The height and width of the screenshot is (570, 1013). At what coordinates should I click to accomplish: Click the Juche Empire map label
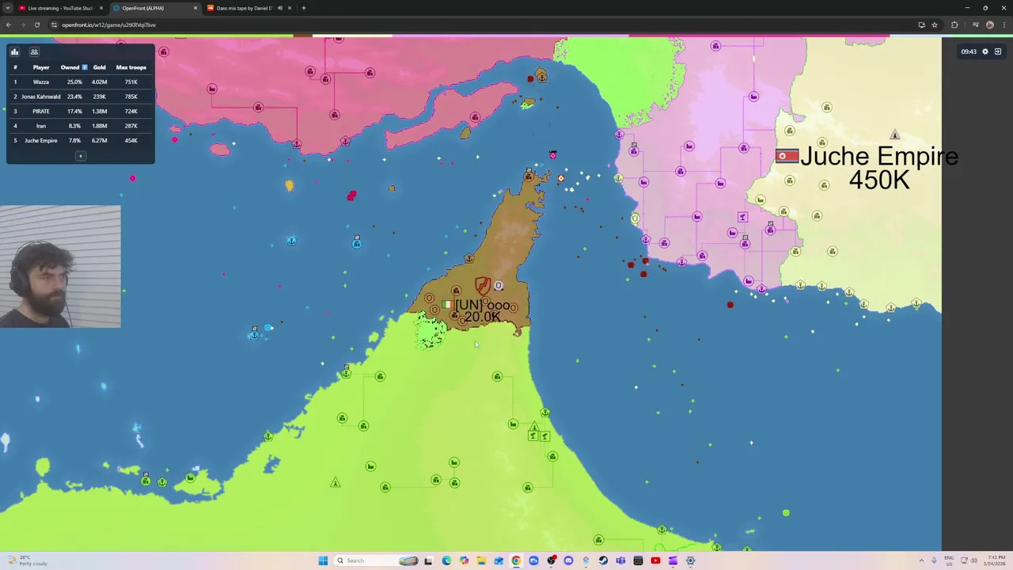pos(879,156)
